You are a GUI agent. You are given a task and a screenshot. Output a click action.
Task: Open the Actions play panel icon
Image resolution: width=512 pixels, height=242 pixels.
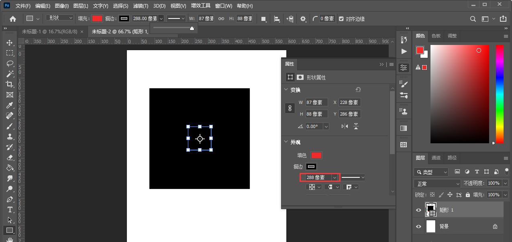(404, 51)
